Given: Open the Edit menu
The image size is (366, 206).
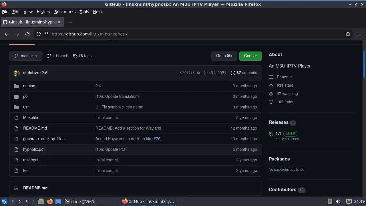Looking at the screenshot, I should click(16, 12).
